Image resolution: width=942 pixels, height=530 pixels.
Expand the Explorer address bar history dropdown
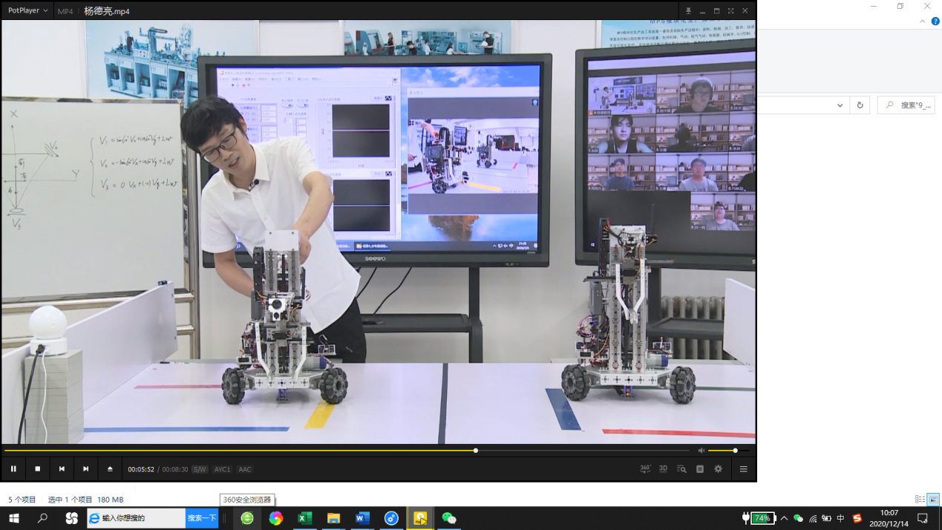coord(840,105)
